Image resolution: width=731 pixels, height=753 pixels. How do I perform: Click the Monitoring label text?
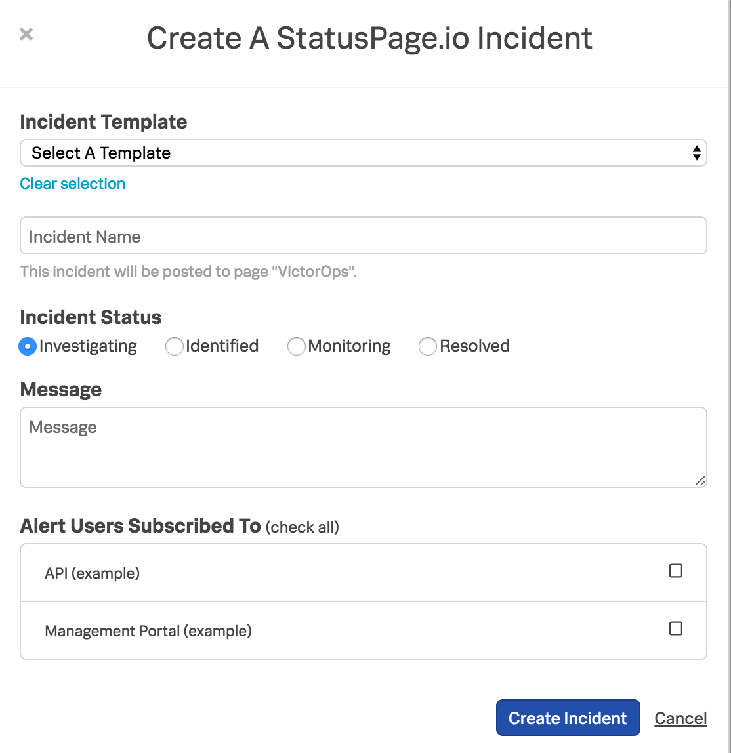tap(349, 346)
